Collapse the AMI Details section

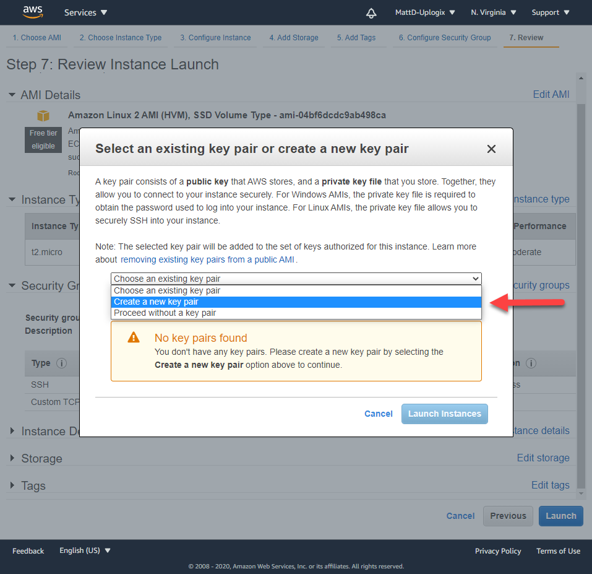point(12,95)
